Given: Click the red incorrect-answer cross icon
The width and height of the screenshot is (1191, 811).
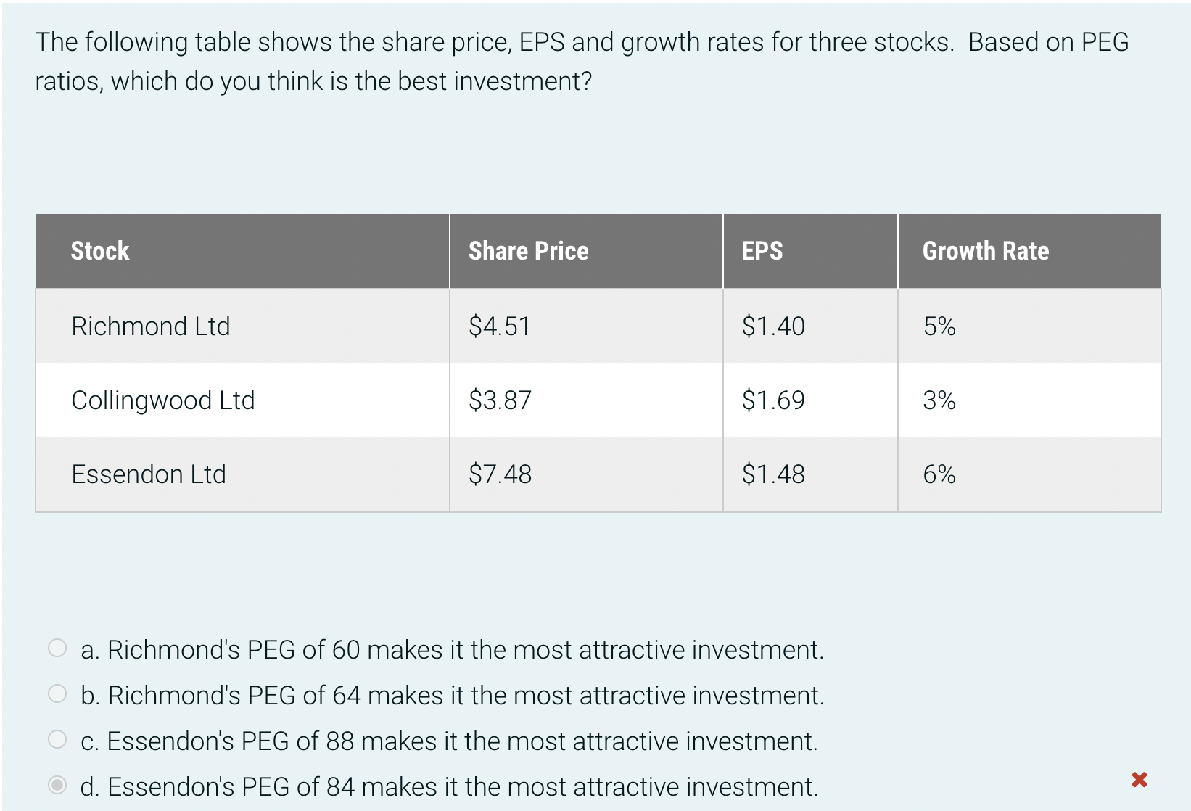Looking at the screenshot, I should click(1140, 778).
